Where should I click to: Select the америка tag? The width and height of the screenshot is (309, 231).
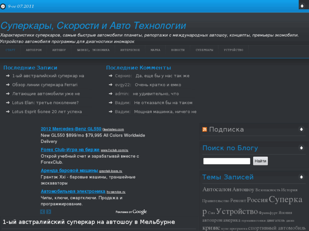pyautogui.click(x=232, y=220)
